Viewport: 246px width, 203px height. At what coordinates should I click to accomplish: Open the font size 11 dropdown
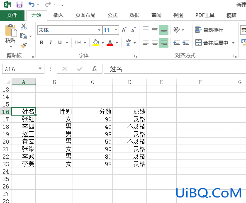[116, 30]
